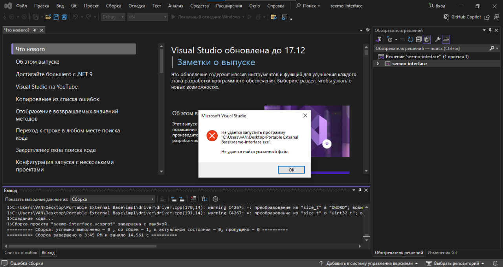The width and height of the screenshot is (503, 267).
Task: Click Clear All icon in Output panel
Action: pyautogui.click(x=193, y=199)
